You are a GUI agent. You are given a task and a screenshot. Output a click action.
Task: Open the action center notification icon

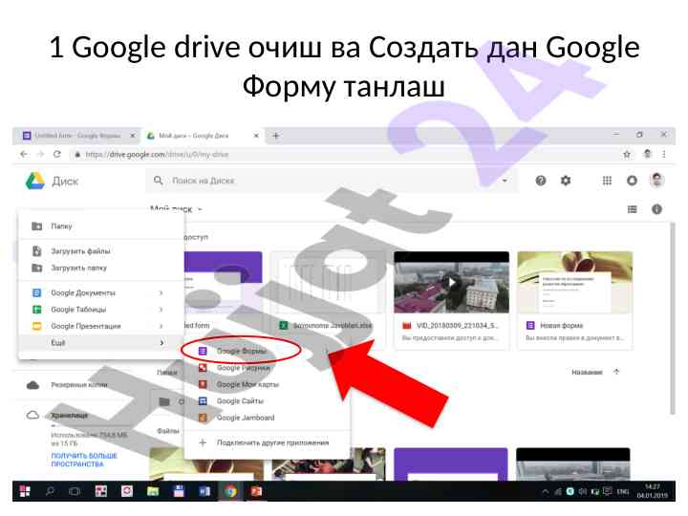click(608, 491)
